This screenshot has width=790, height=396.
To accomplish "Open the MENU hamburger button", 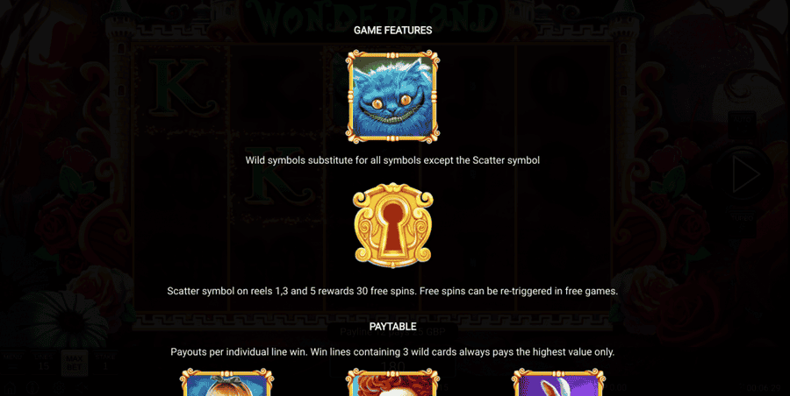I will (12, 364).
